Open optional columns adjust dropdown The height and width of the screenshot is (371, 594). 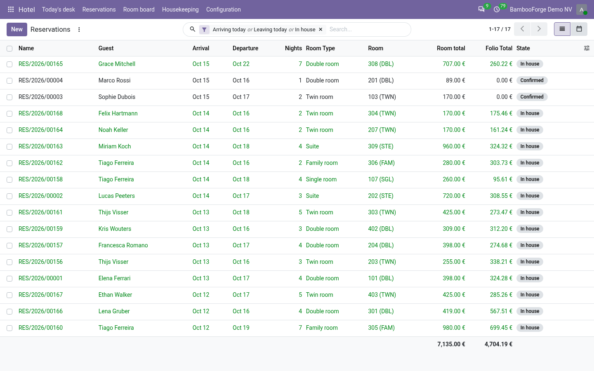click(587, 48)
